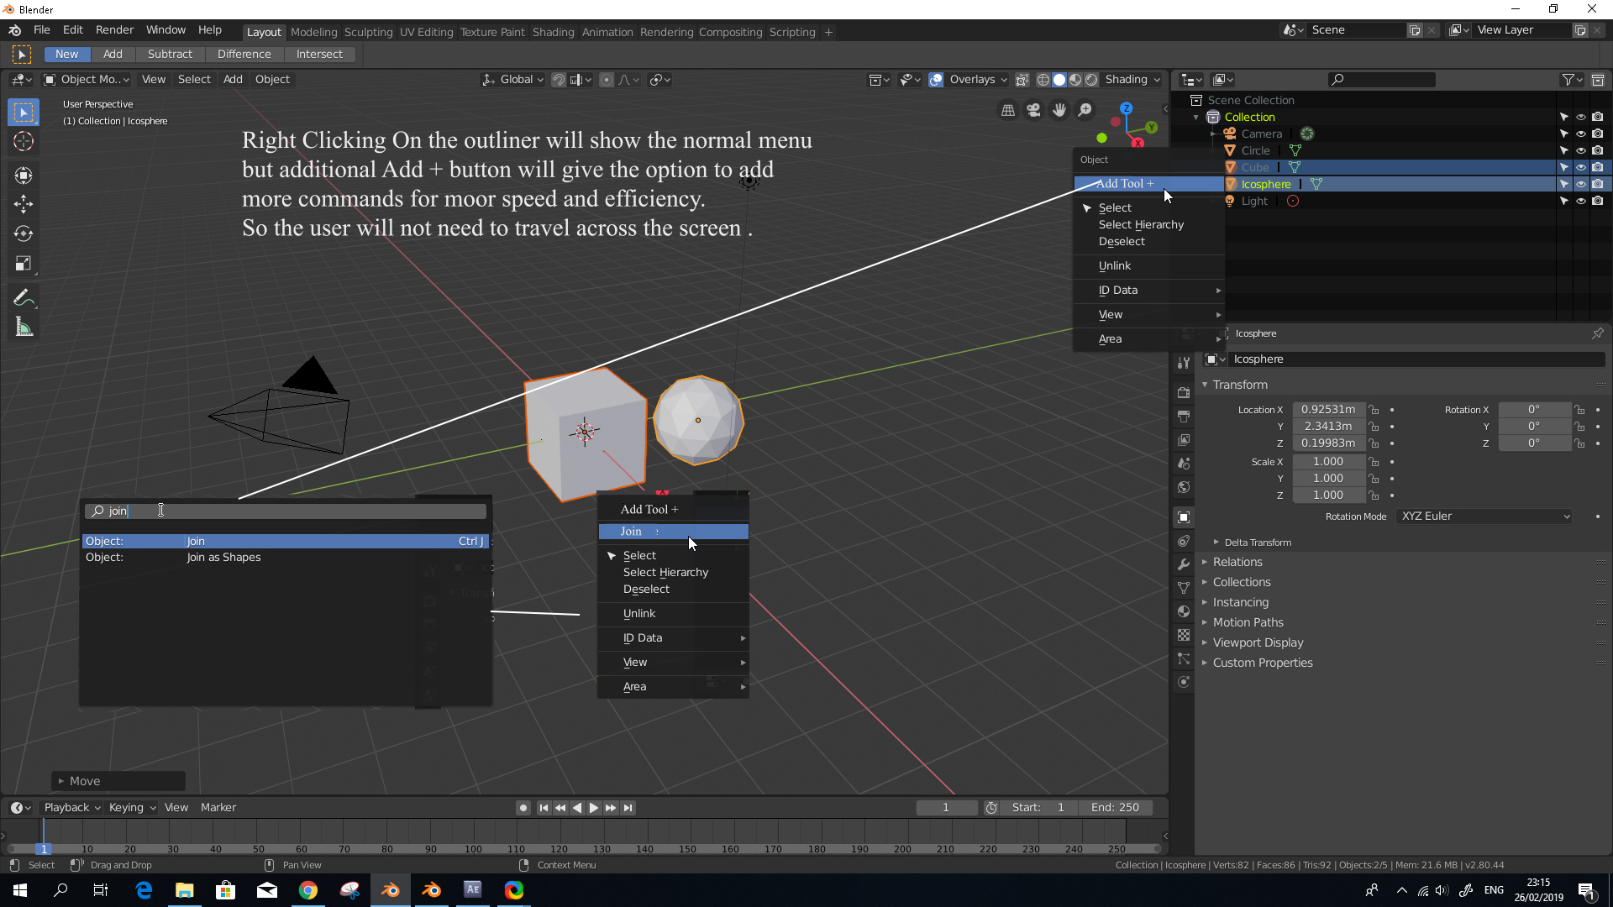Screen dimensions: 1613x907
Task: Open the Object Mode dropdown
Action: [87, 80]
